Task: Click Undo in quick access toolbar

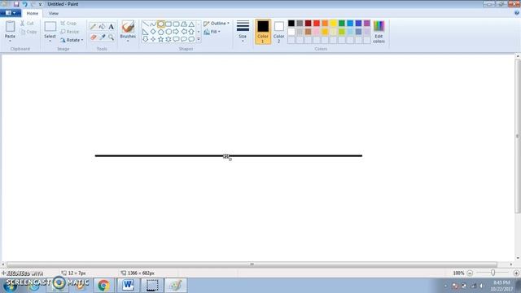Action: (25, 4)
